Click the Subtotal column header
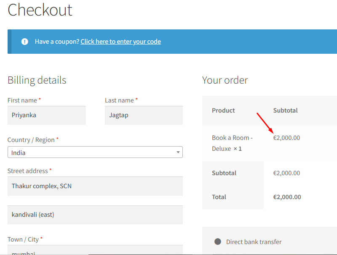The height and width of the screenshot is (255, 337). 285,110
